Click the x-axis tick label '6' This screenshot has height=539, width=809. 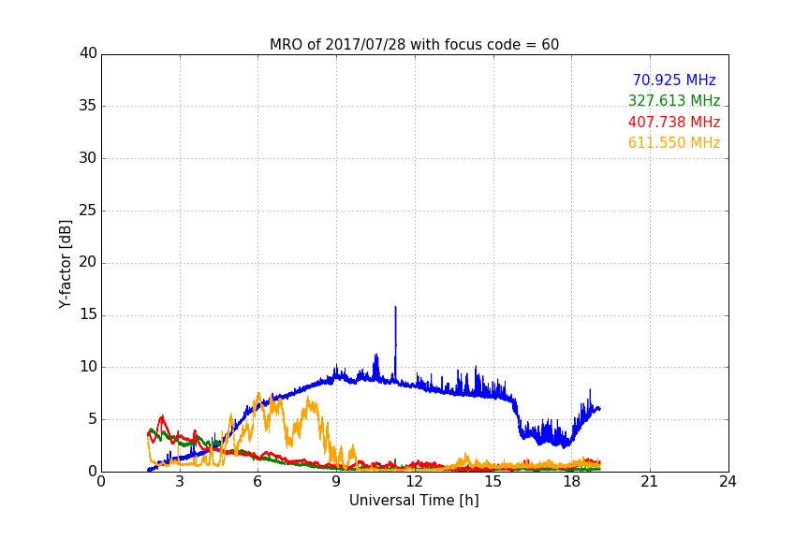258,482
